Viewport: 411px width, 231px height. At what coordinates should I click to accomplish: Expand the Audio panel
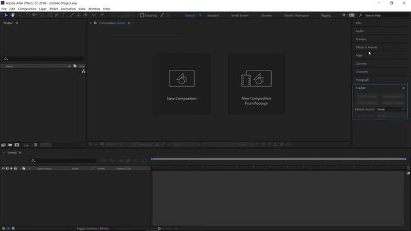[360, 31]
